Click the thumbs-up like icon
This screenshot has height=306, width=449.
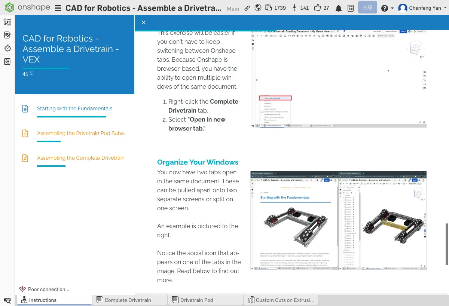pos(318,8)
